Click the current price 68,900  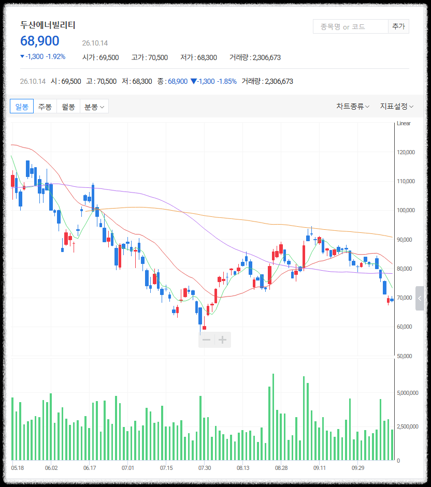tap(40, 41)
